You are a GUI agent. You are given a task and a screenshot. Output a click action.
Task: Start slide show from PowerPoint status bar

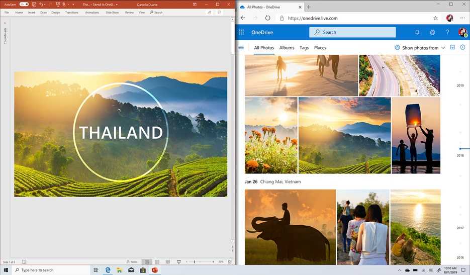(x=179, y=262)
